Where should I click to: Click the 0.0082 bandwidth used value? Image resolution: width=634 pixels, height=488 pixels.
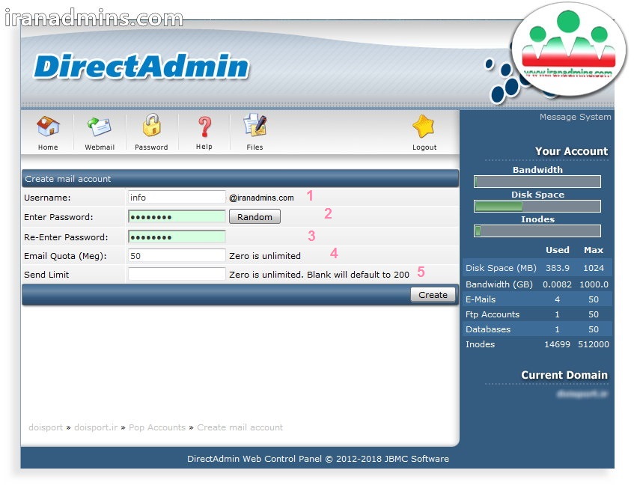[557, 284]
